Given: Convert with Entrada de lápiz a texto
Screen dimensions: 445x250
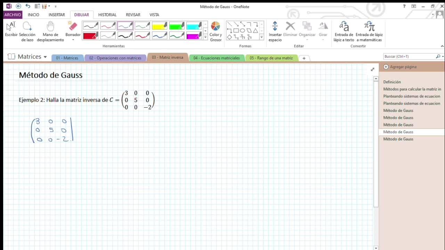Looking at the screenshot, I should pos(344,32).
